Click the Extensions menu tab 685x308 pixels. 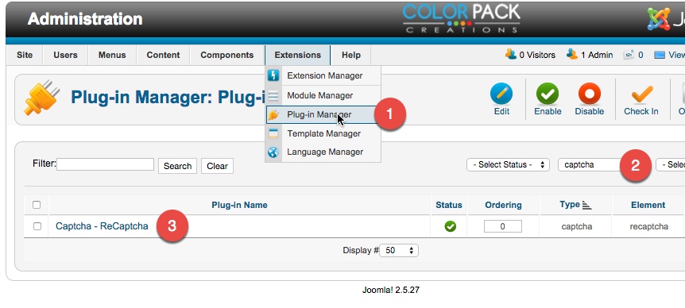(x=297, y=55)
